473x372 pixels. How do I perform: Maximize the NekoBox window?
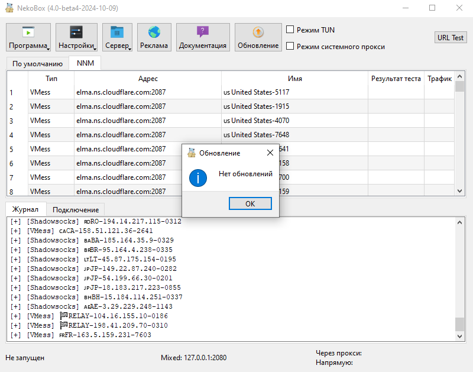pos(432,8)
